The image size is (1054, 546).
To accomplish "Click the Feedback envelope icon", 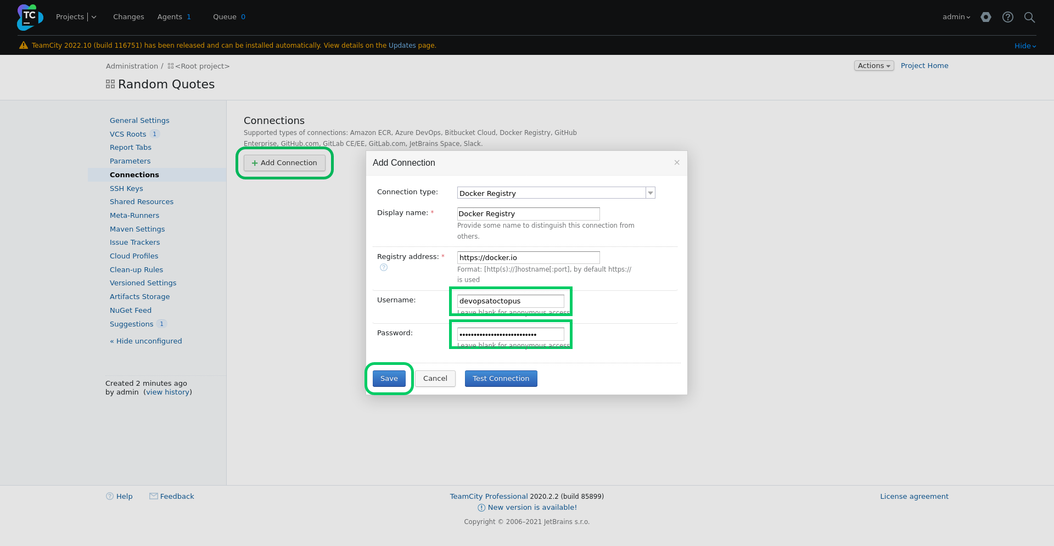I will coord(154,496).
